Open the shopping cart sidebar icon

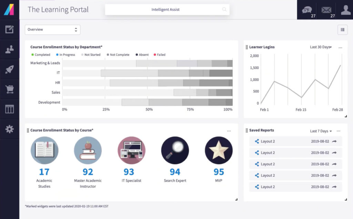(9, 90)
